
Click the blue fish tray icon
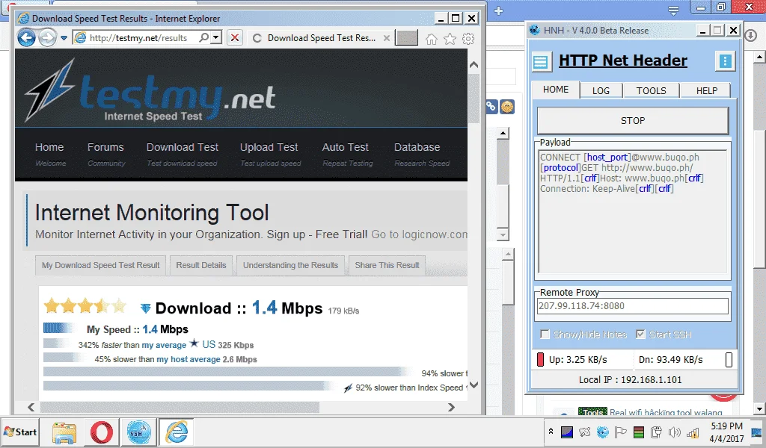(x=603, y=432)
